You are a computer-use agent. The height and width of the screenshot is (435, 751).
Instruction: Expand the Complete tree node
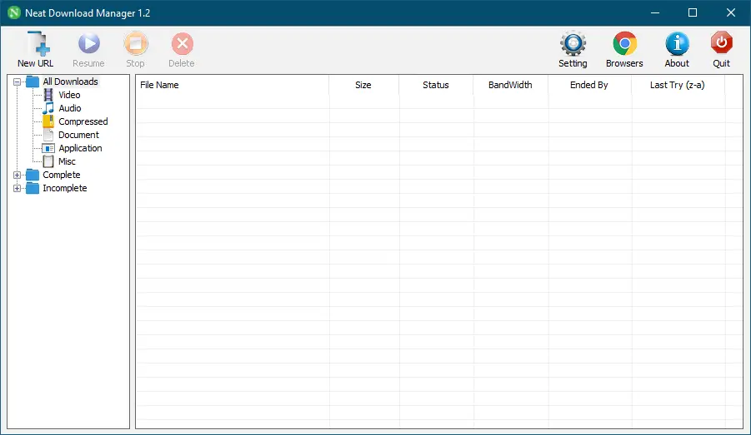point(17,175)
